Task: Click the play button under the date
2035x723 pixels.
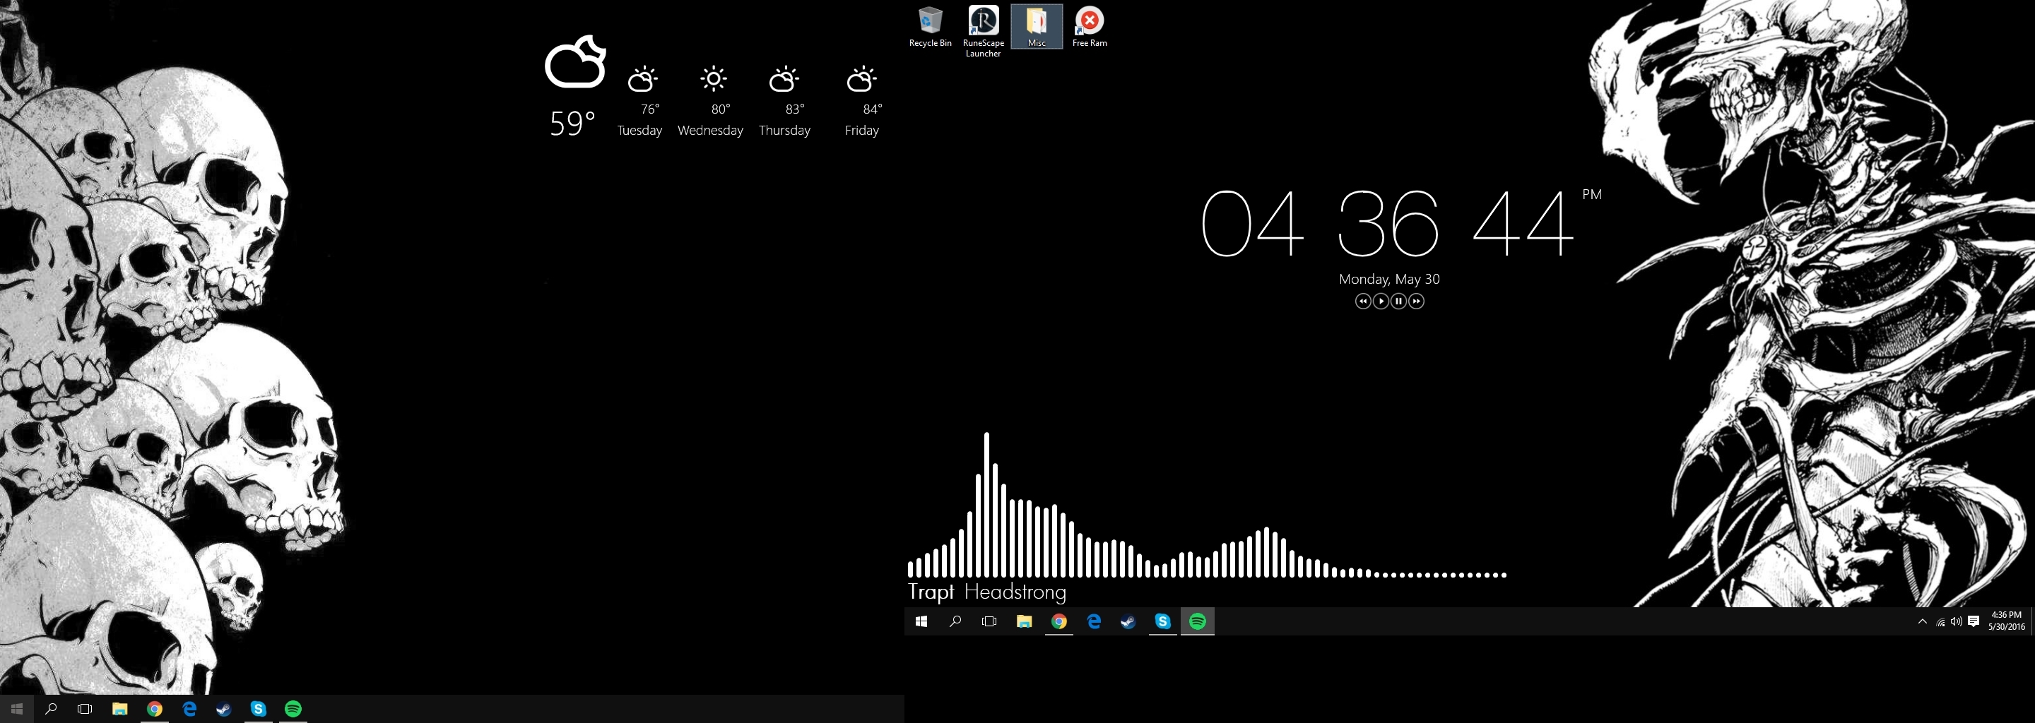Action: click(x=1380, y=301)
